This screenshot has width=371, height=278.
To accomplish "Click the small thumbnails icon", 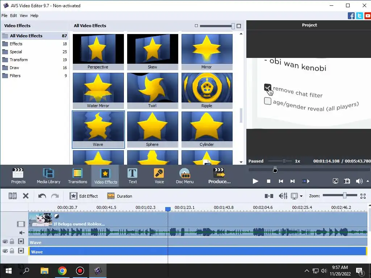I will 196,26.
